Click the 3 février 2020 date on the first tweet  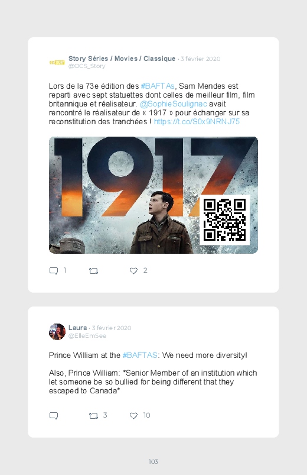pyautogui.click(x=200, y=59)
